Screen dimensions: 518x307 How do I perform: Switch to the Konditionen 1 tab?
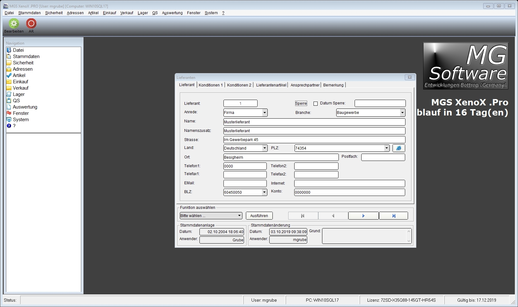click(x=211, y=85)
